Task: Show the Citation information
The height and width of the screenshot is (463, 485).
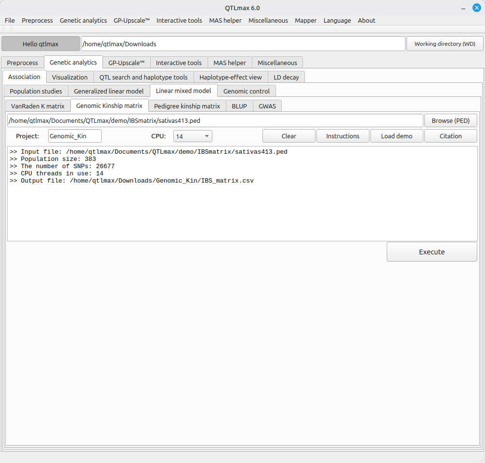Action: pos(450,136)
